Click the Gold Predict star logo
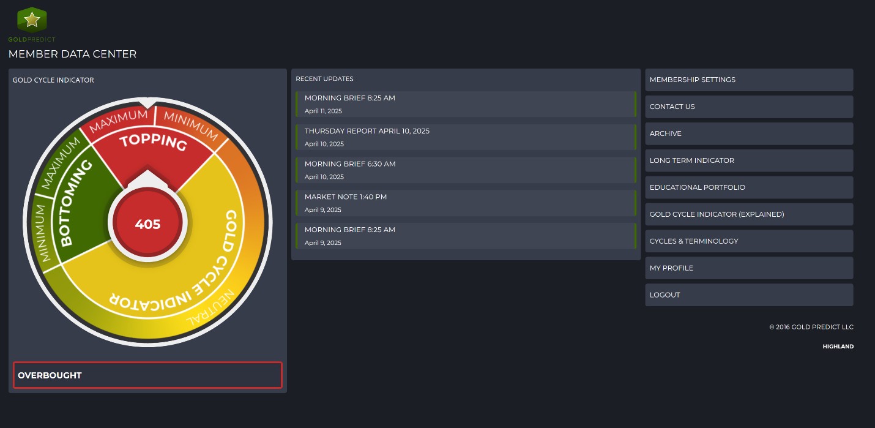Image resolution: width=875 pixels, height=428 pixels. click(x=32, y=21)
